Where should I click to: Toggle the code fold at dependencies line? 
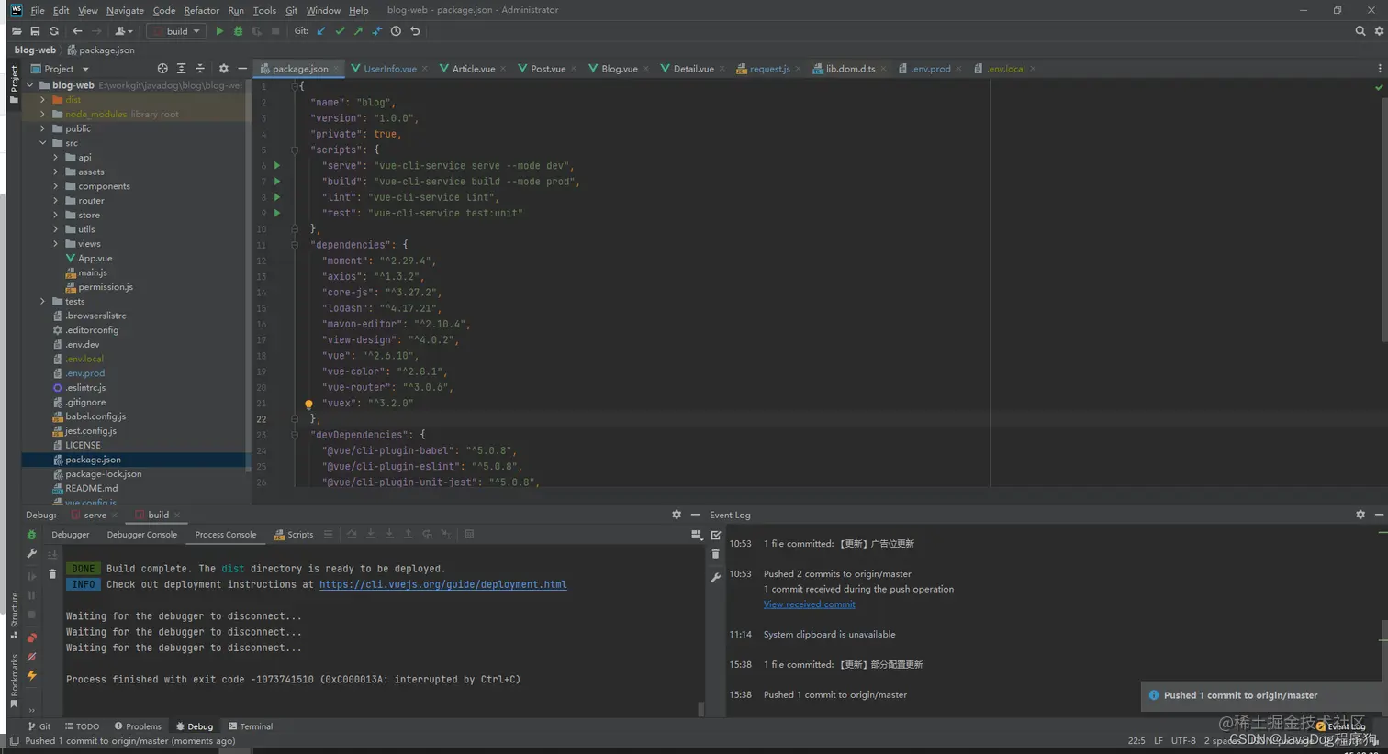(295, 245)
